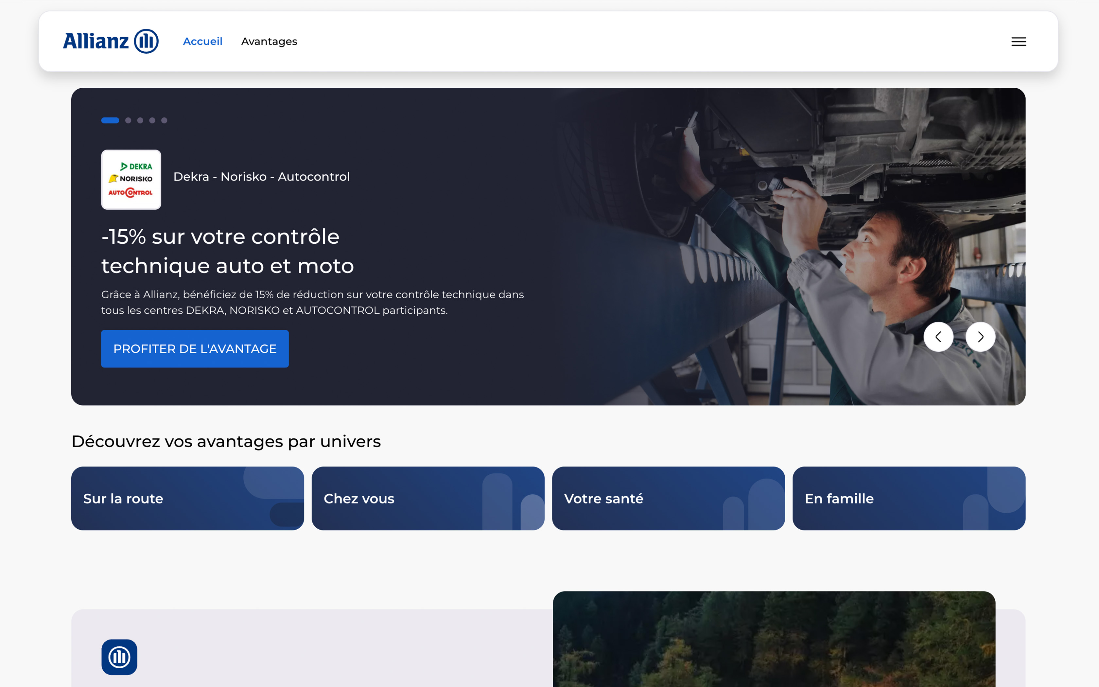Go to previous carousel slide arrow
1099x687 pixels.
938,337
